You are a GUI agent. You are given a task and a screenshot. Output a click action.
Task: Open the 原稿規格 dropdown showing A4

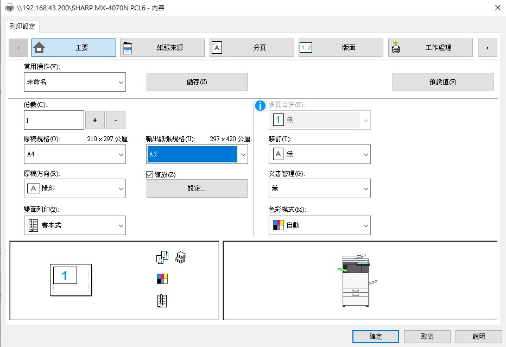click(x=74, y=154)
